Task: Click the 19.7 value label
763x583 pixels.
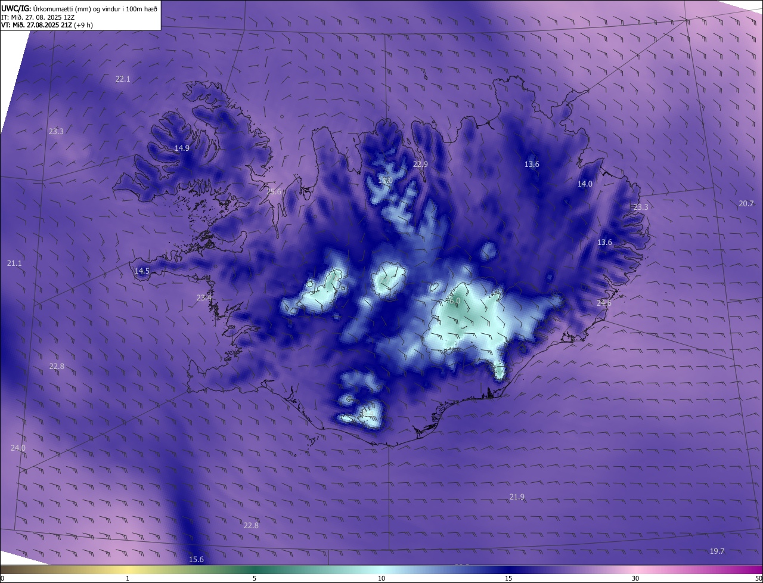Action: click(x=717, y=551)
